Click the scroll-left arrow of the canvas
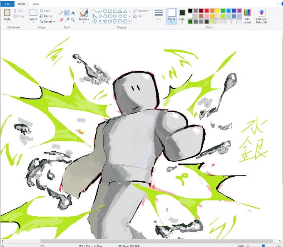 click(2, 241)
